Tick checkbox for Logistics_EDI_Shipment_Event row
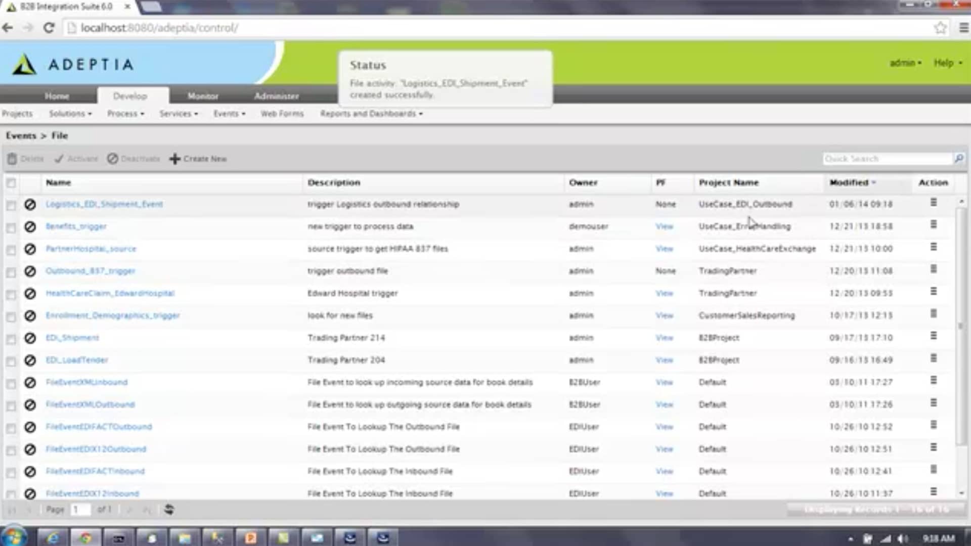The width and height of the screenshot is (971, 546). tap(11, 205)
